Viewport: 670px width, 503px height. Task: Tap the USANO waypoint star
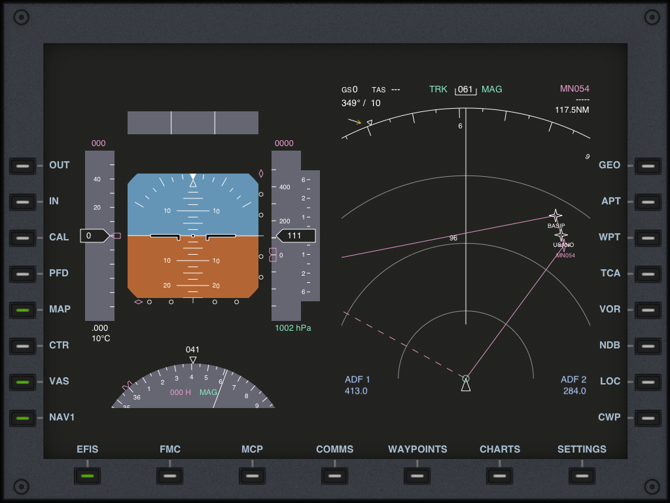[561, 235]
